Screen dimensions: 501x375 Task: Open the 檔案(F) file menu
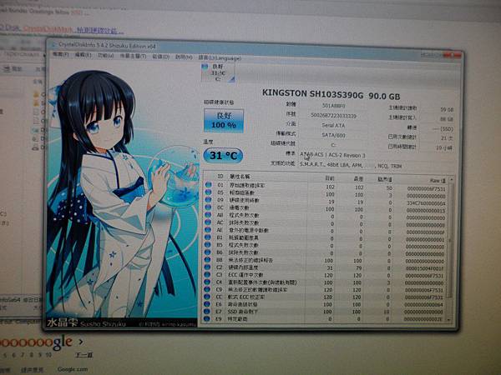[60, 54]
